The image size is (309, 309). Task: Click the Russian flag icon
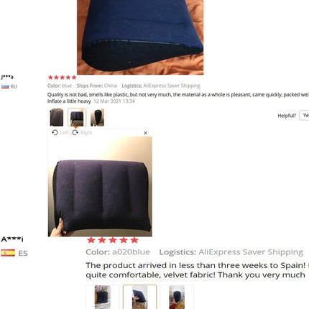5,86
